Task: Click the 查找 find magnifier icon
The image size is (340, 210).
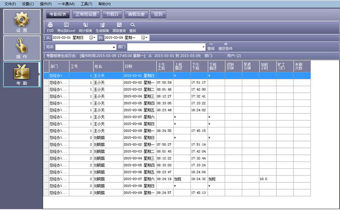Action: click(133, 25)
